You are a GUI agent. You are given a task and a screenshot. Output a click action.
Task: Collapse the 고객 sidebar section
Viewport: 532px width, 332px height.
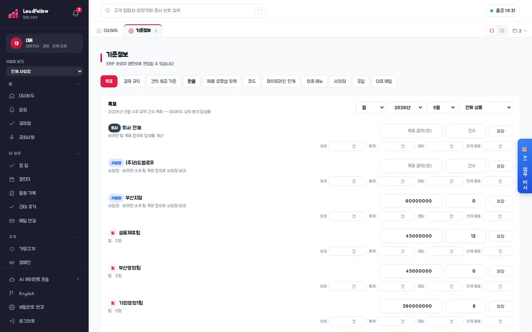[x=78, y=237]
